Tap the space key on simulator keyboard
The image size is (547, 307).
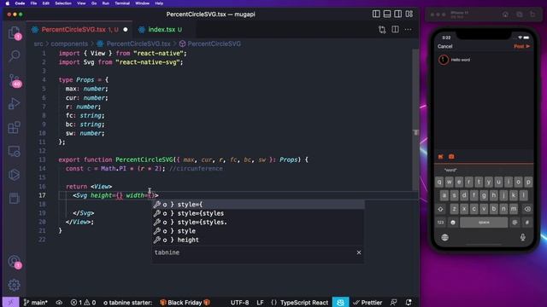484,223
